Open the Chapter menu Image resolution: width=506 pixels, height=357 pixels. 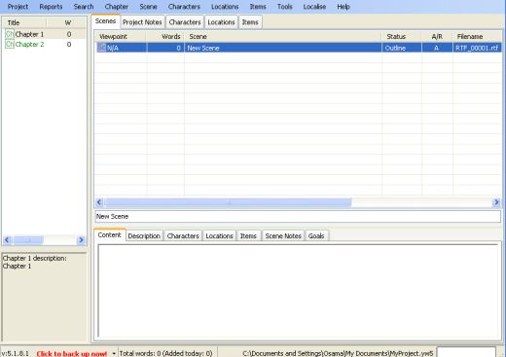click(116, 7)
